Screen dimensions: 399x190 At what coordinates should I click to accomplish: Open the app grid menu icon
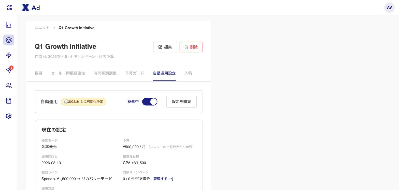[x=10, y=8]
